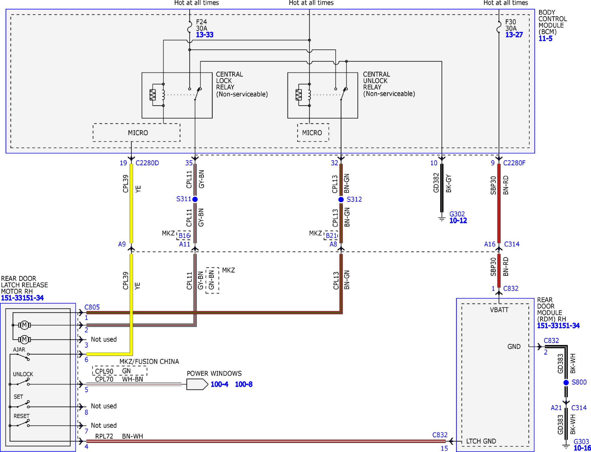Image resolution: width=591 pixels, height=452 pixels.
Task: Select pin label A8
Action: click(333, 244)
